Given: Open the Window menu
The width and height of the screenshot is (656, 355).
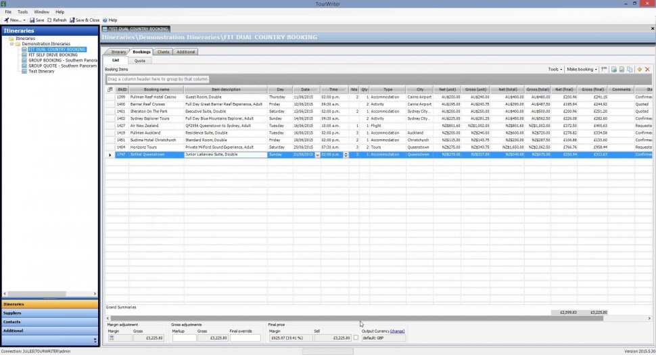Looking at the screenshot, I should click(x=41, y=11).
